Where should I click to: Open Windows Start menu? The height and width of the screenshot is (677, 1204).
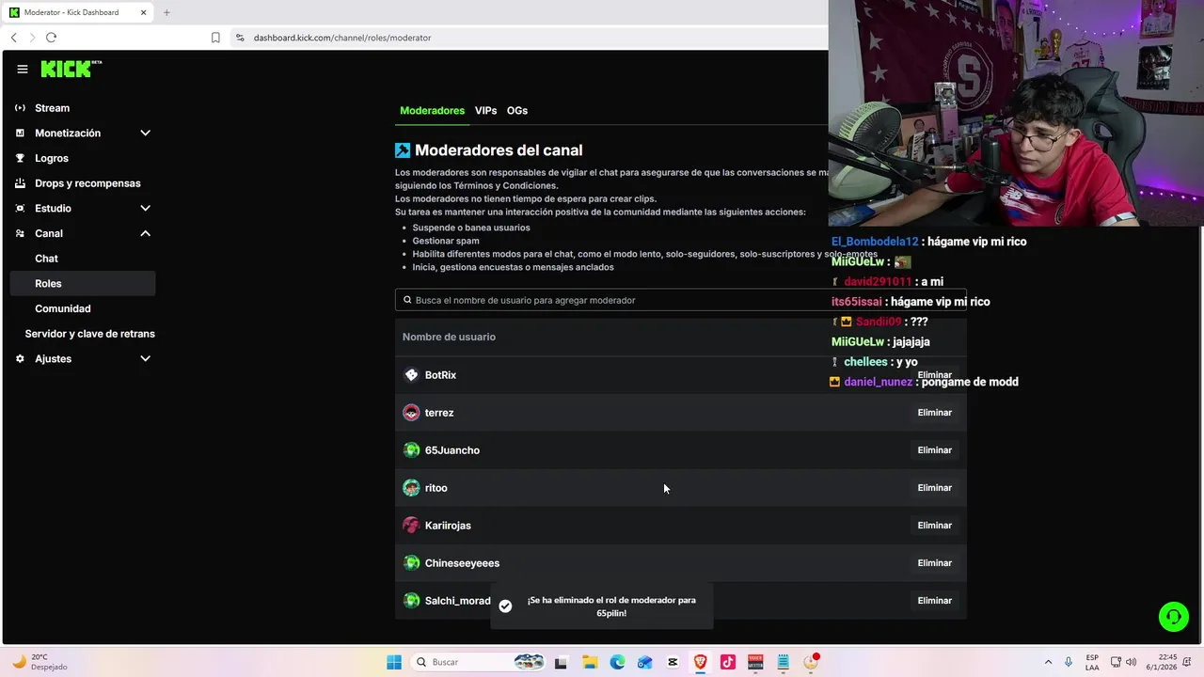click(x=394, y=662)
